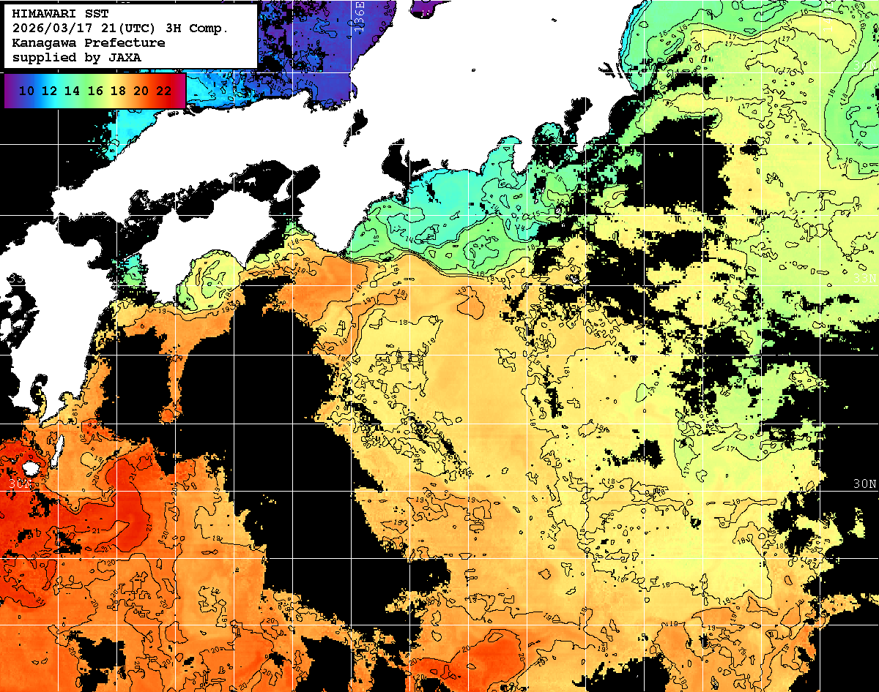The height and width of the screenshot is (692, 879).
Task: Click the supplied by JAXA credit line
Action: pyautogui.click(x=76, y=56)
